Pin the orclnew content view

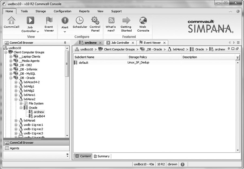tap(229, 49)
